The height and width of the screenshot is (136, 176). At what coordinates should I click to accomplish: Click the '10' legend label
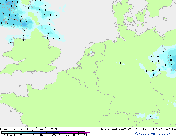[x=35, y=135]
